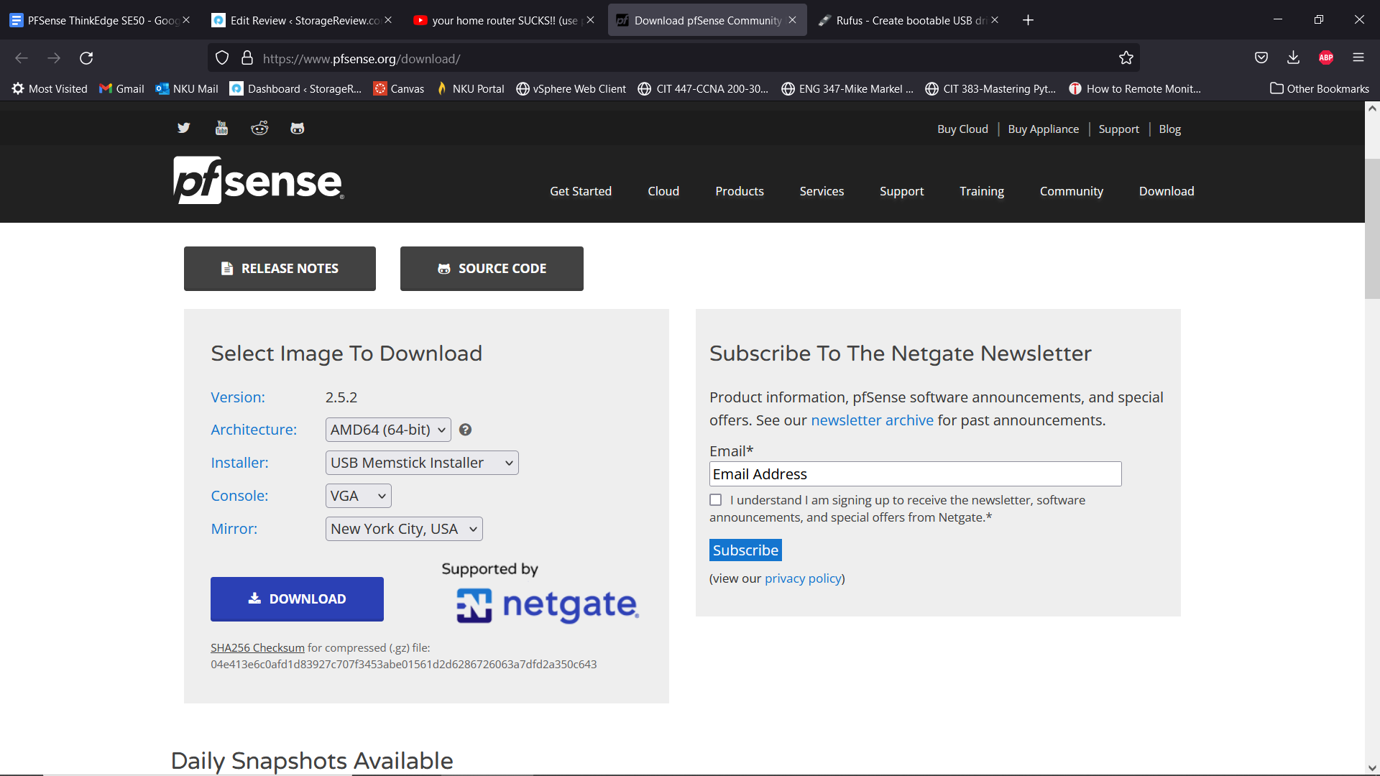Image resolution: width=1380 pixels, height=776 pixels.
Task: Open the Architecture dropdown
Action: [x=388, y=430]
